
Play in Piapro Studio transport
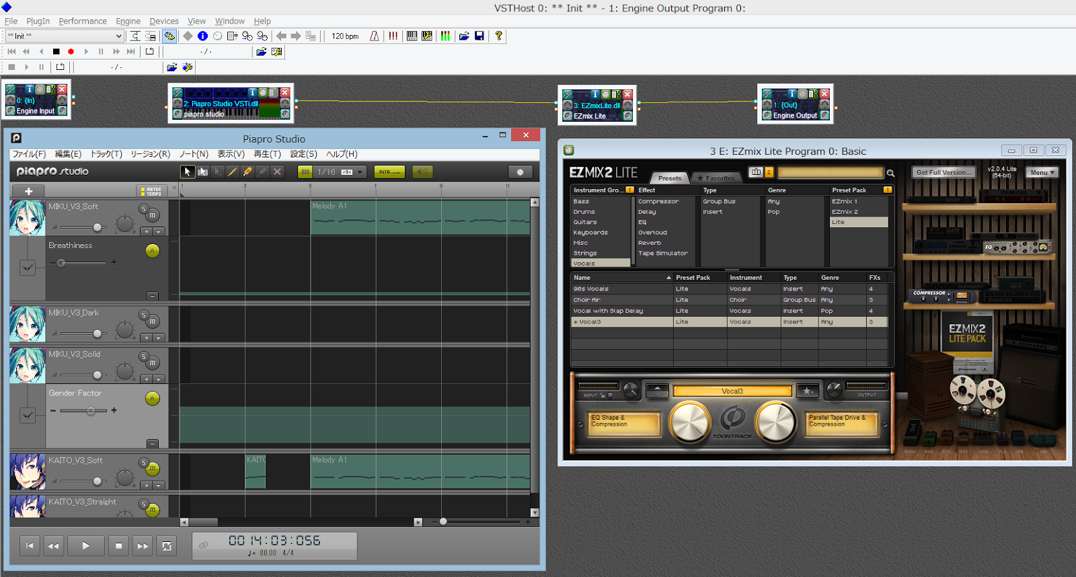pos(85,546)
